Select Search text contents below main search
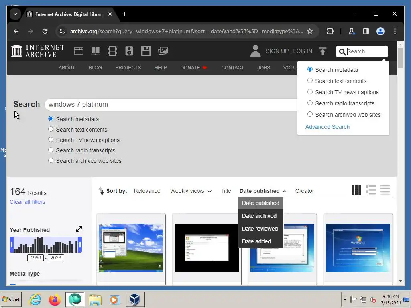This screenshot has width=411, height=308. [51, 129]
